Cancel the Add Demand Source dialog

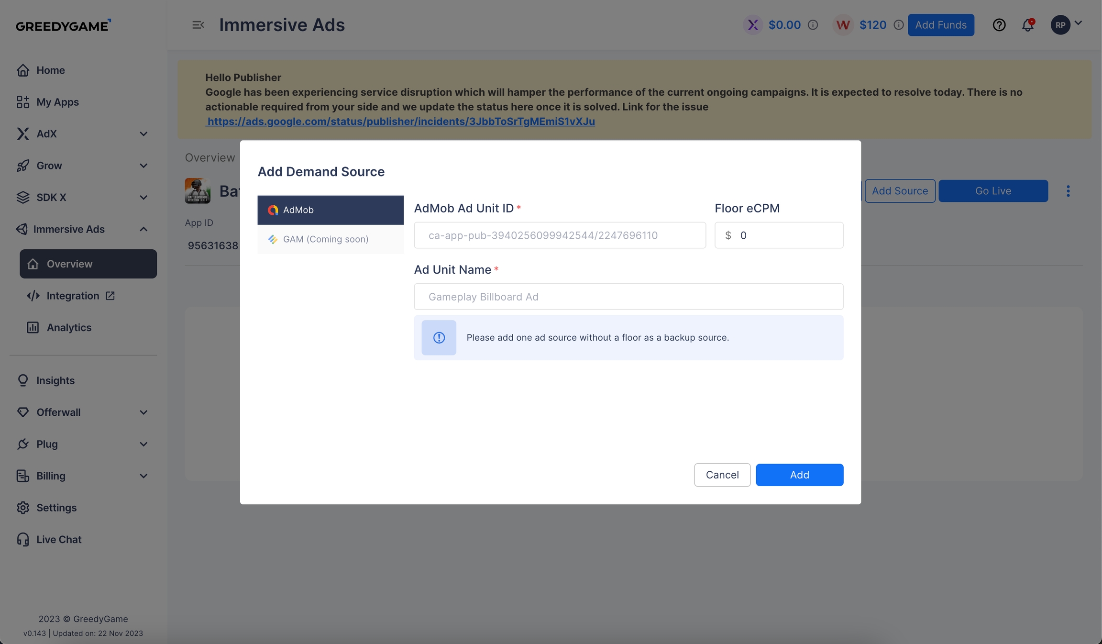tap(722, 475)
